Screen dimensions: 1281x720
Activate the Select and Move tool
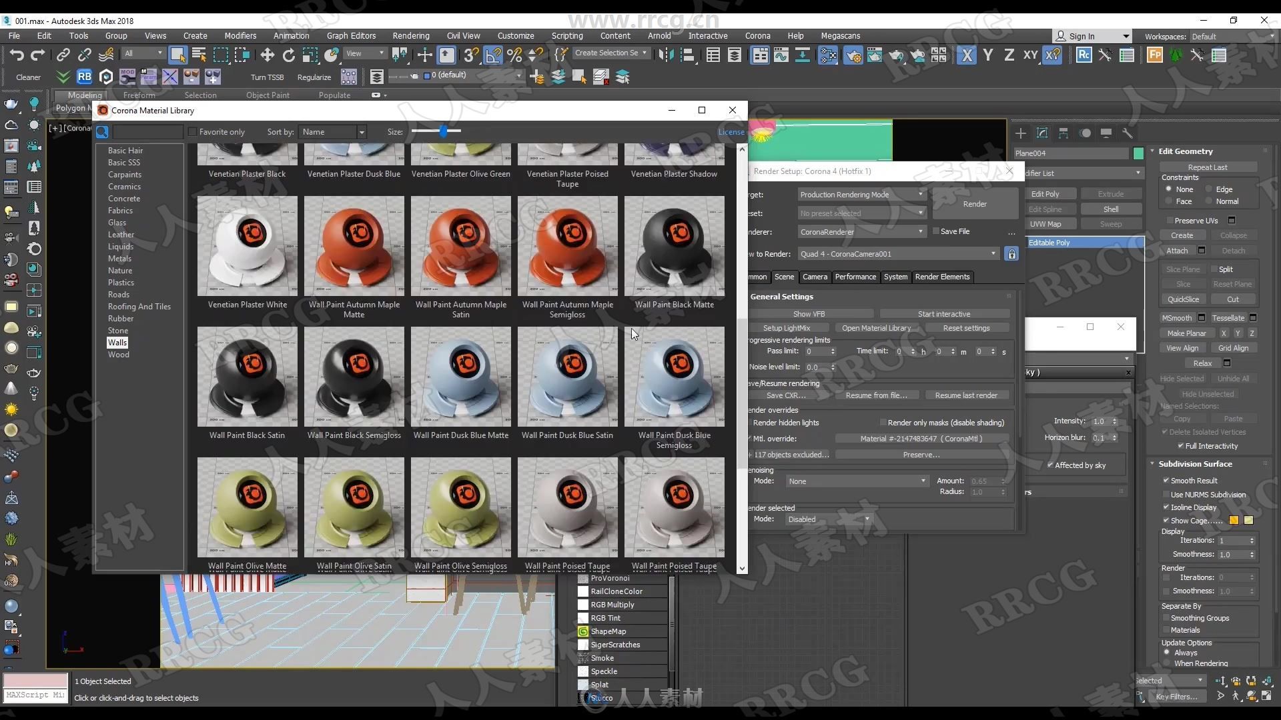coord(267,55)
